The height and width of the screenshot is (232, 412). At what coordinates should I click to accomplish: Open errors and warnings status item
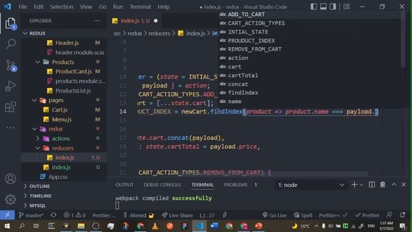pos(75,215)
